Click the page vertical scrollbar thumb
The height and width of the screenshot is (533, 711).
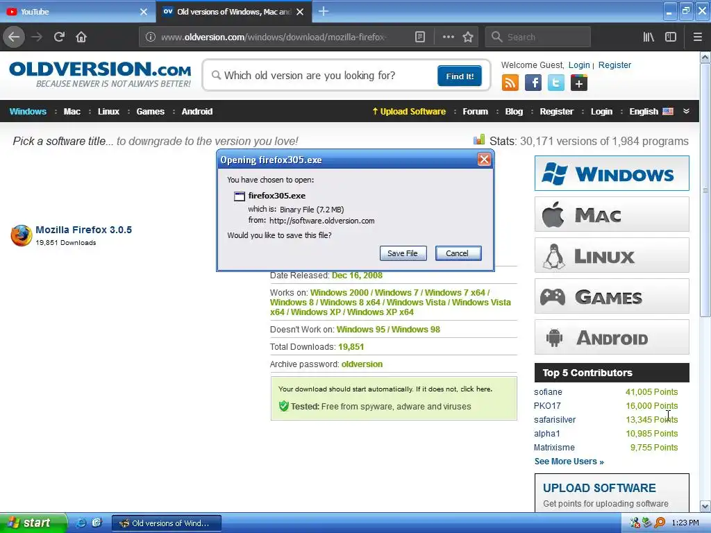[x=705, y=190]
